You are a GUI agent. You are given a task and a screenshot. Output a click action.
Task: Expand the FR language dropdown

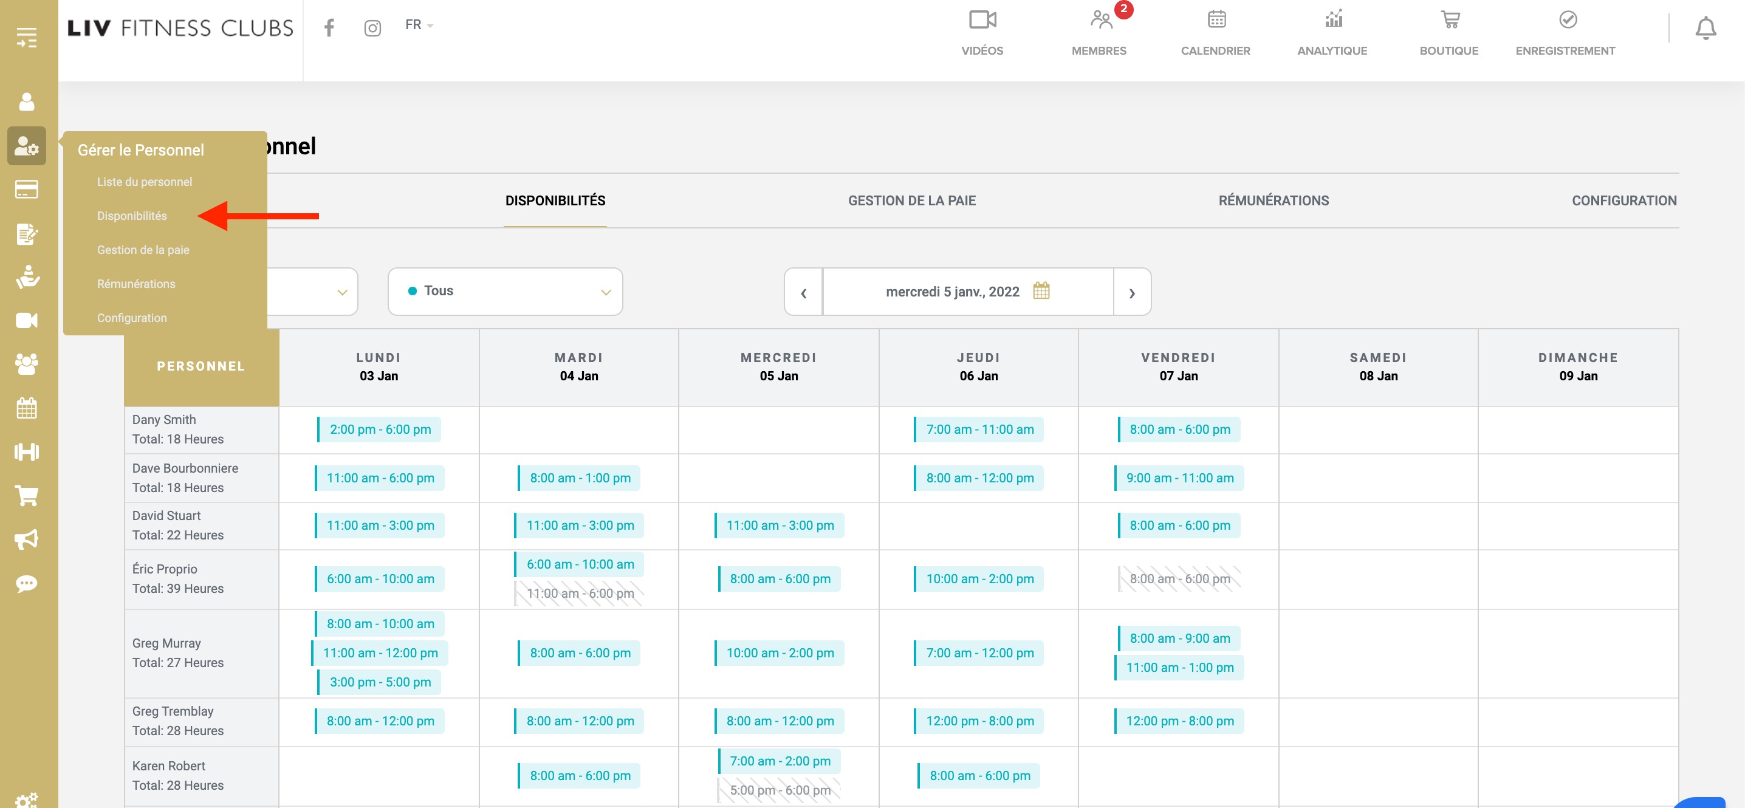[x=419, y=25]
